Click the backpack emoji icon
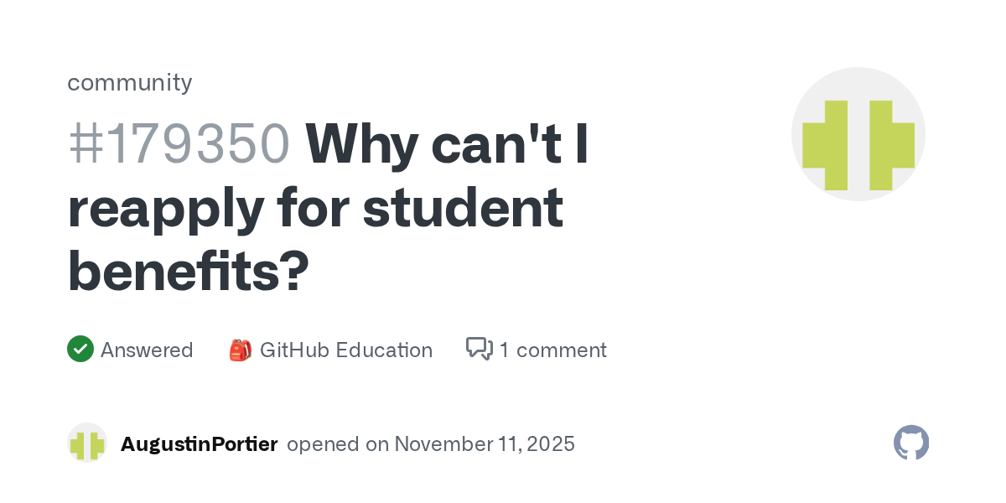This screenshot has width=1006, height=503. 240,350
